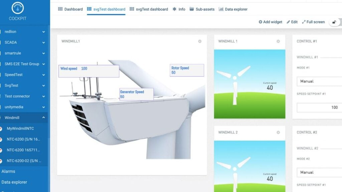Click the plus icon beside Add widget

coord(260,22)
